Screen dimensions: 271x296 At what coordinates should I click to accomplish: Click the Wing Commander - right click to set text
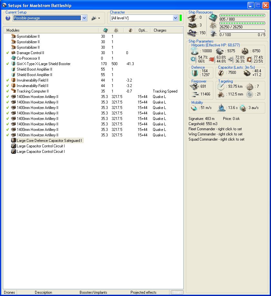[215, 134]
